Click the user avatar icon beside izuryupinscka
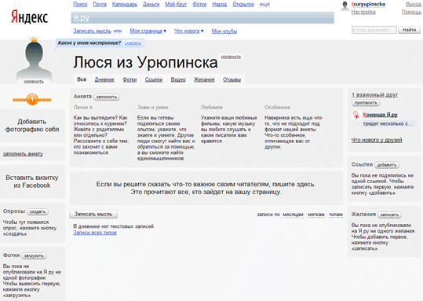 point(345,6)
